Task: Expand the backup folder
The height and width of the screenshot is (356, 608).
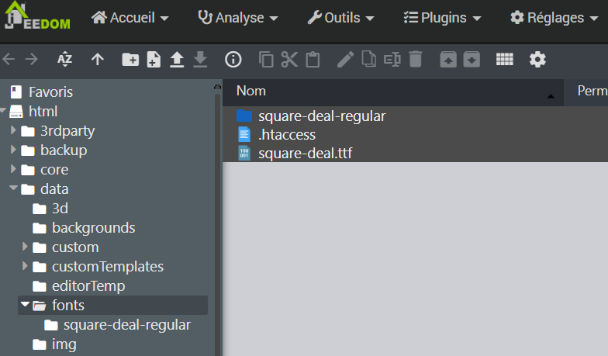Action: [13, 150]
